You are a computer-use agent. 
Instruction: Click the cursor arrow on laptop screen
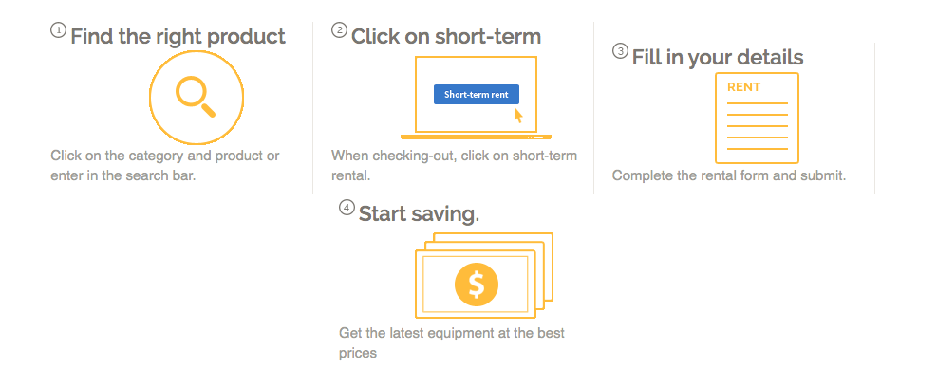pyautogui.click(x=518, y=115)
